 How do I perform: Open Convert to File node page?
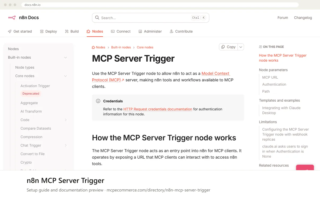(33, 154)
